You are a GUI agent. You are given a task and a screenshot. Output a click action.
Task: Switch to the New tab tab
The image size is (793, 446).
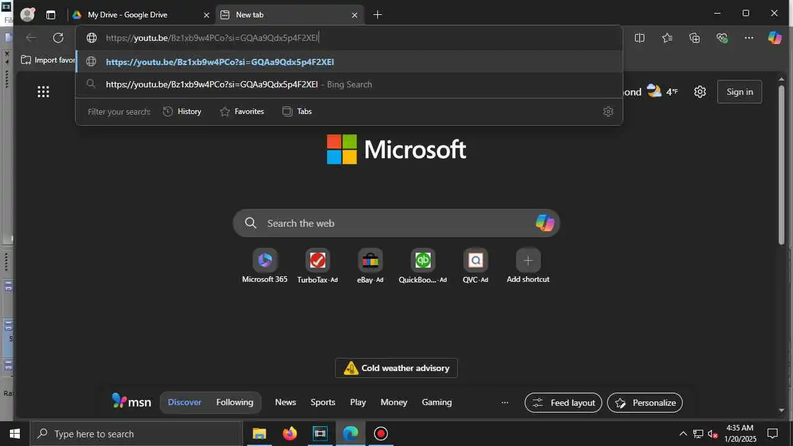click(290, 15)
